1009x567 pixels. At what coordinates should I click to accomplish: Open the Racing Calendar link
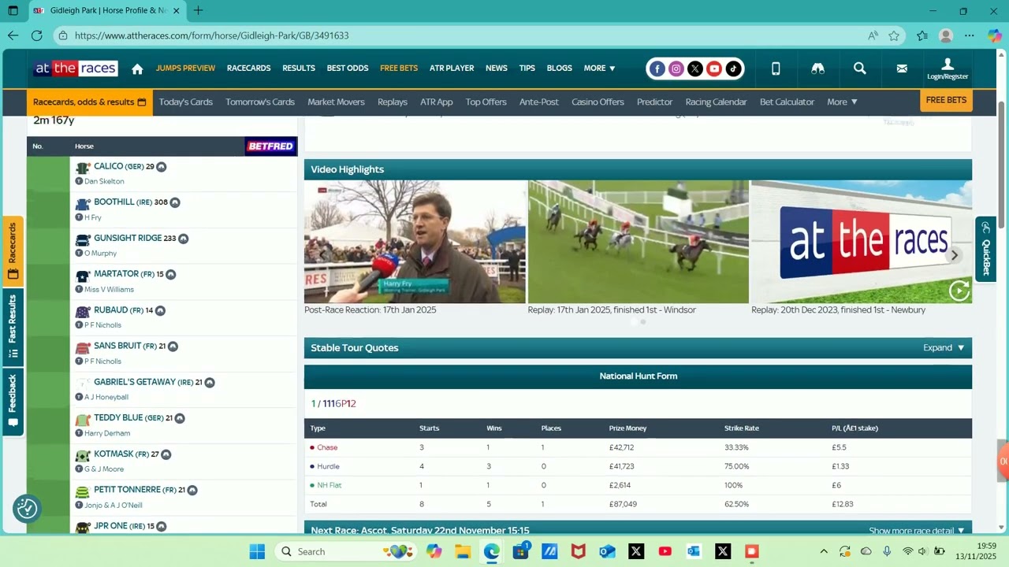coord(716,102)
